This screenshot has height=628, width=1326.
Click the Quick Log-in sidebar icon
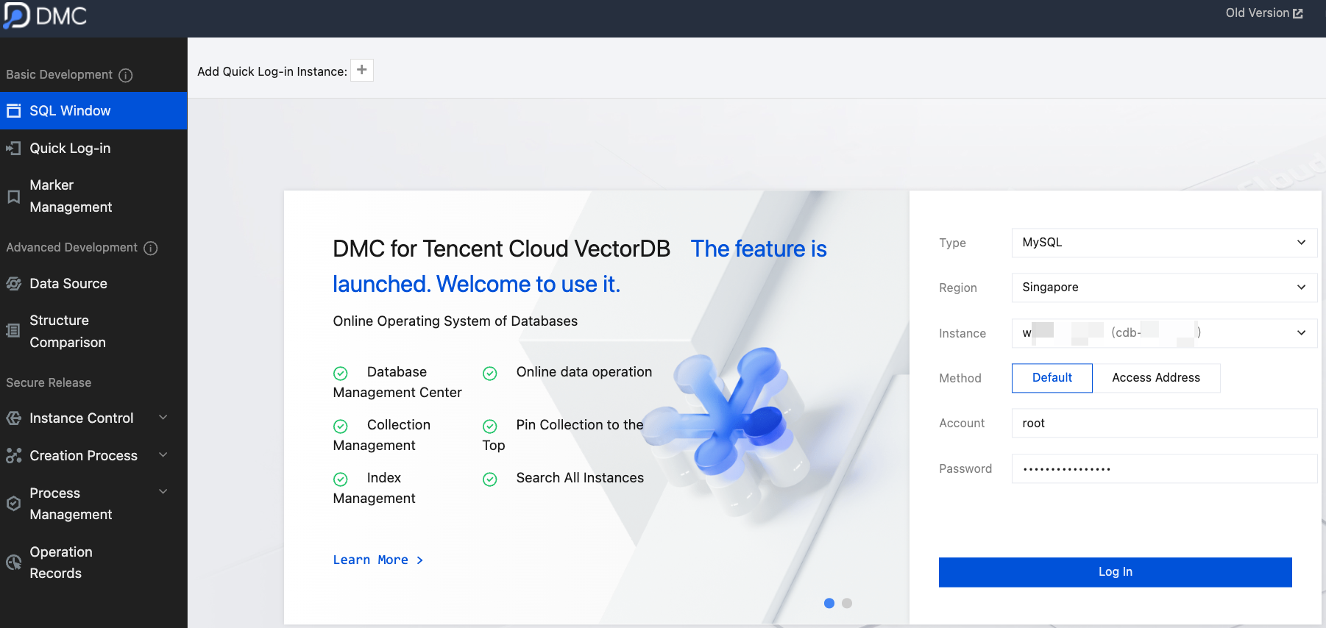click(13, 149)
